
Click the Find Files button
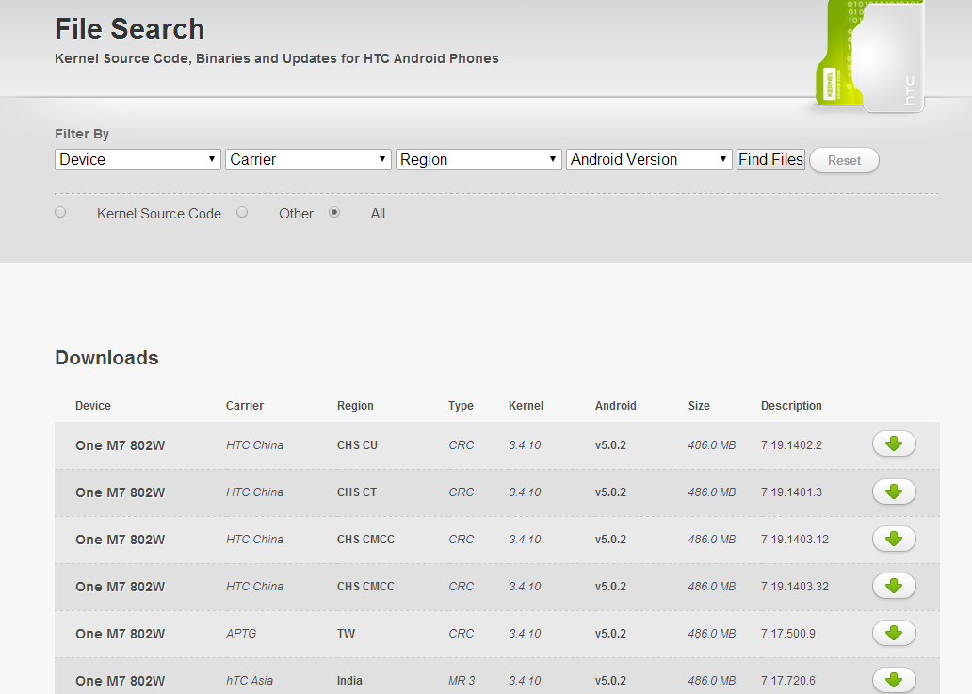(x=770, y=159)
